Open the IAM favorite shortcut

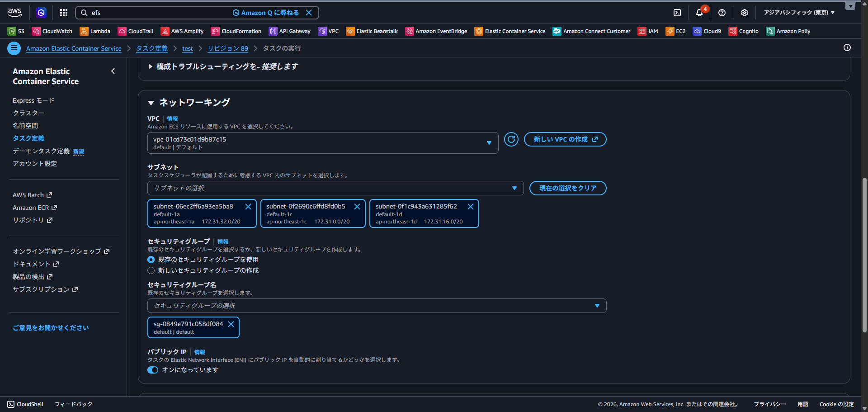pos(648,31)
